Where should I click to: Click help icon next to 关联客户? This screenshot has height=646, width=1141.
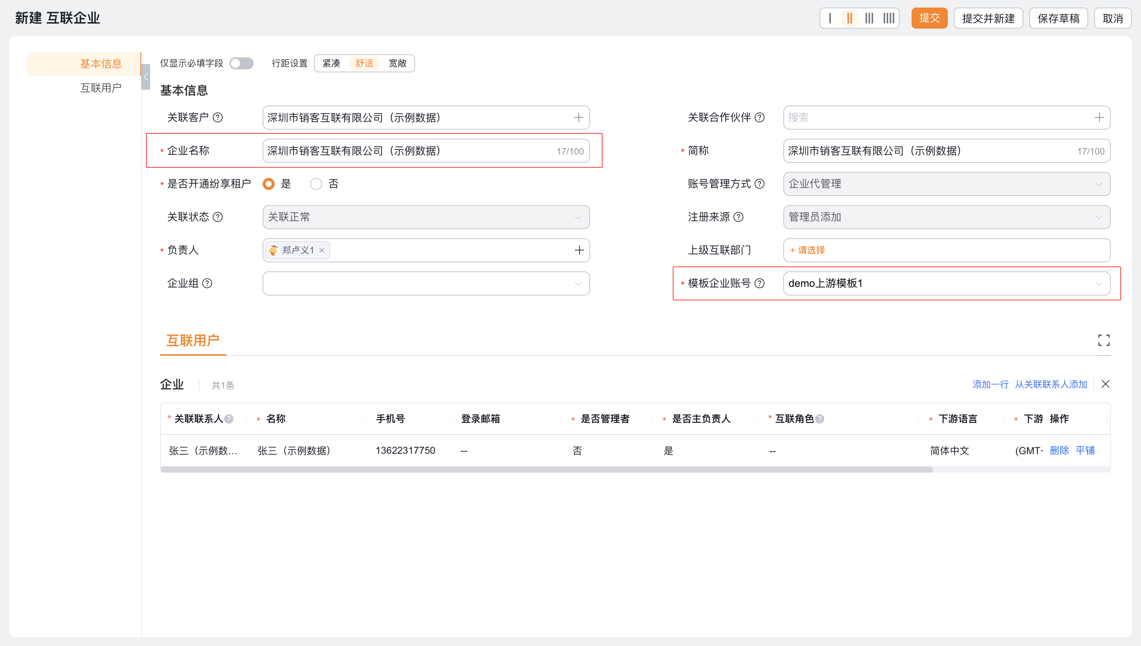click(218, 118)
